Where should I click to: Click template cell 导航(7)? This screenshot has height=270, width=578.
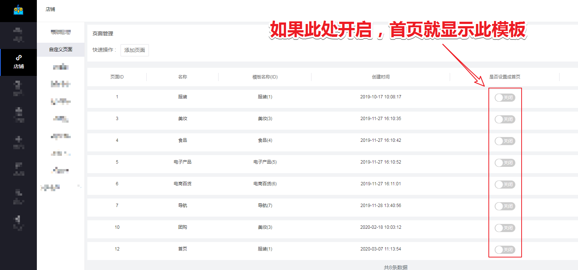[265, 205]
